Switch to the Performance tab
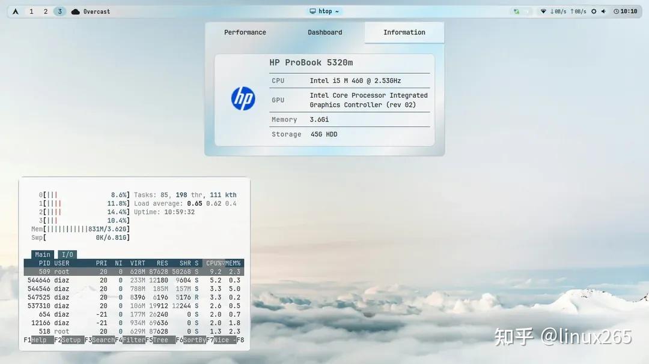The height and width of the screenshot is (364, 649). 245,32
